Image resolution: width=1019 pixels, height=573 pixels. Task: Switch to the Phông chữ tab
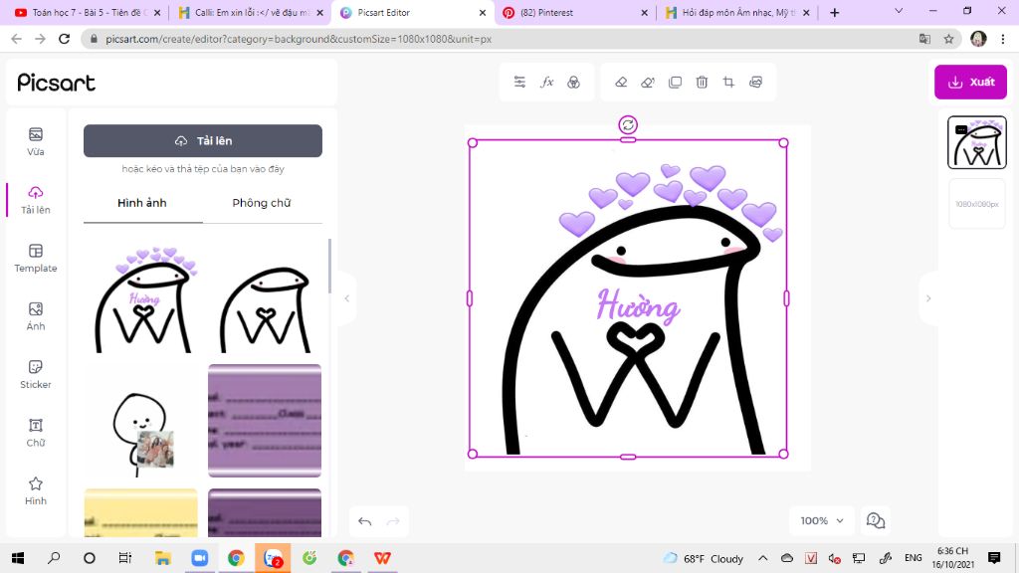tap(262, 203)
